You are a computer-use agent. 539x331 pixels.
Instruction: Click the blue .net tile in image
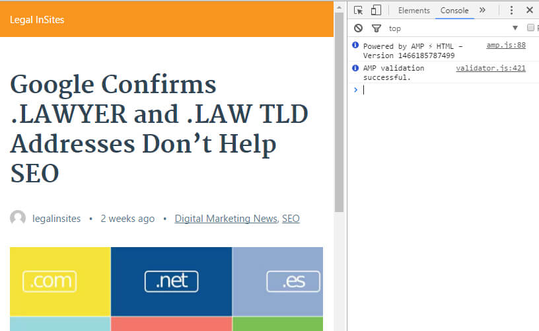(x=171, y=281)
